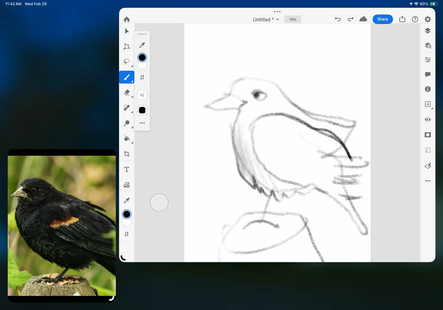Screen dimensions: 443x310
Task: Pick white background color in main toolbar
Action: coord(127,222)
